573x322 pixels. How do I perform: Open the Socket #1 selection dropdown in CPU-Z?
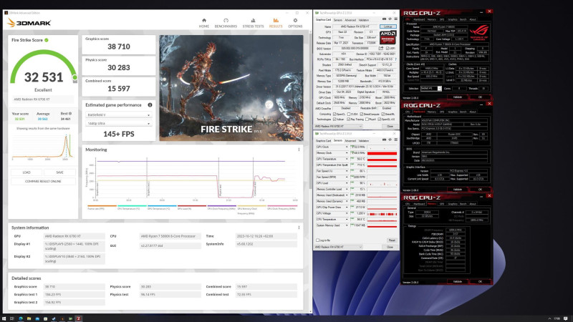pyautogui.click(x=431, y=88)
